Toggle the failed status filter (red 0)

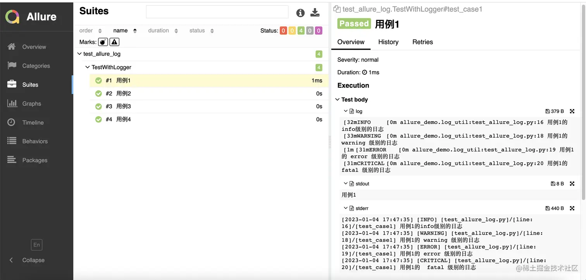tap(283, 31)
